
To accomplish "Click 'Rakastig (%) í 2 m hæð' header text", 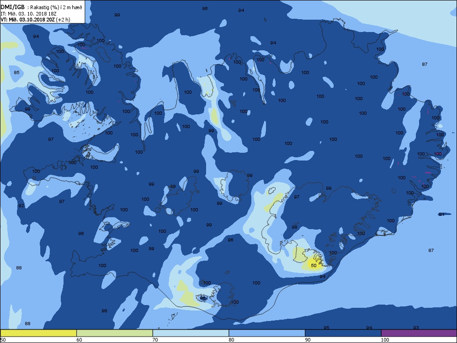I will pyautogui.click(x=56, y=8).
